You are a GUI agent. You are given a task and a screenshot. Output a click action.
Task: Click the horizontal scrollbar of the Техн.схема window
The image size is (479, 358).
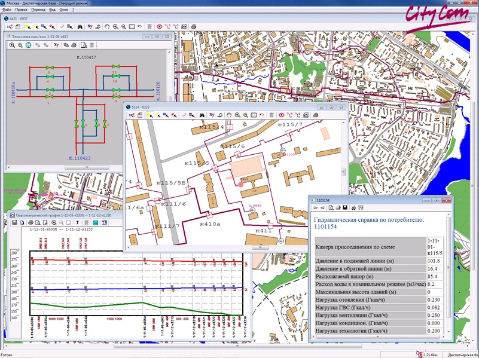(x=87, y=167)
